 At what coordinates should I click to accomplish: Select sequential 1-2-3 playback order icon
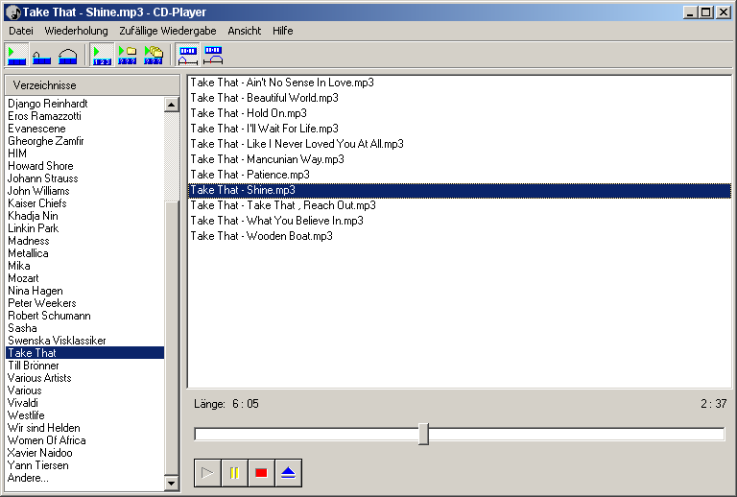(102, 55)
